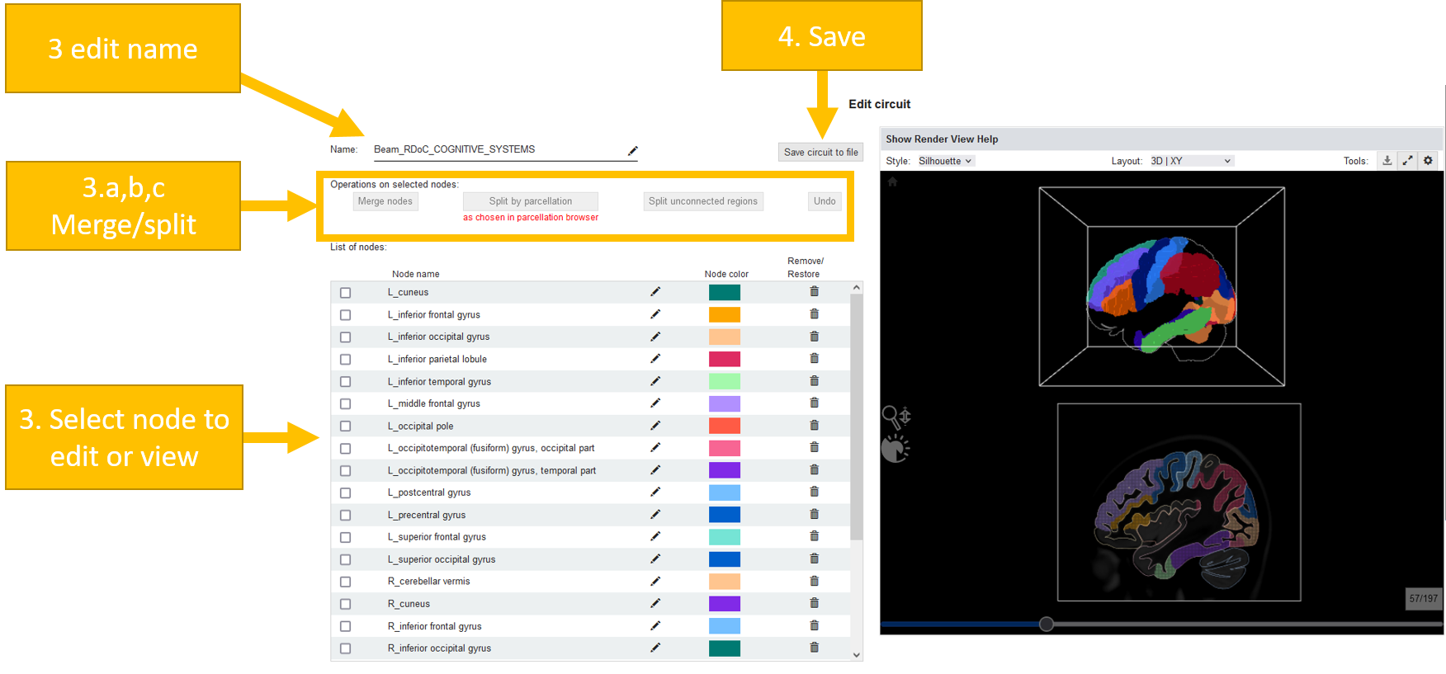
Task: Edit the L_cuneus node name with pencil icon
Action: pyautogui.click(x=654, y=292)
